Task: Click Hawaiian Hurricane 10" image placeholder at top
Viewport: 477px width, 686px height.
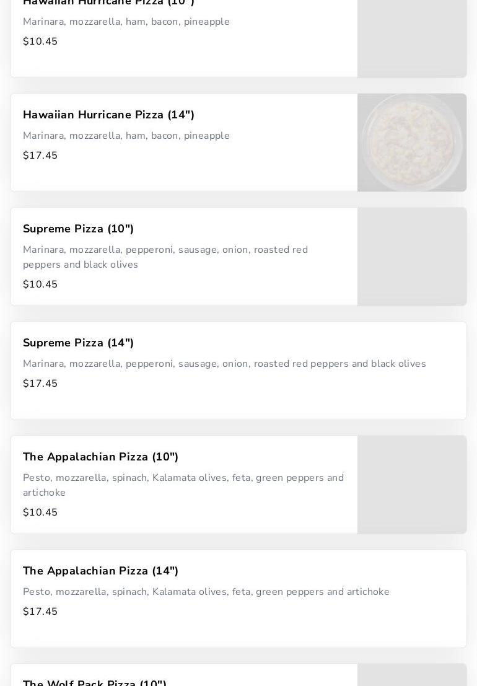Action: 411,37
